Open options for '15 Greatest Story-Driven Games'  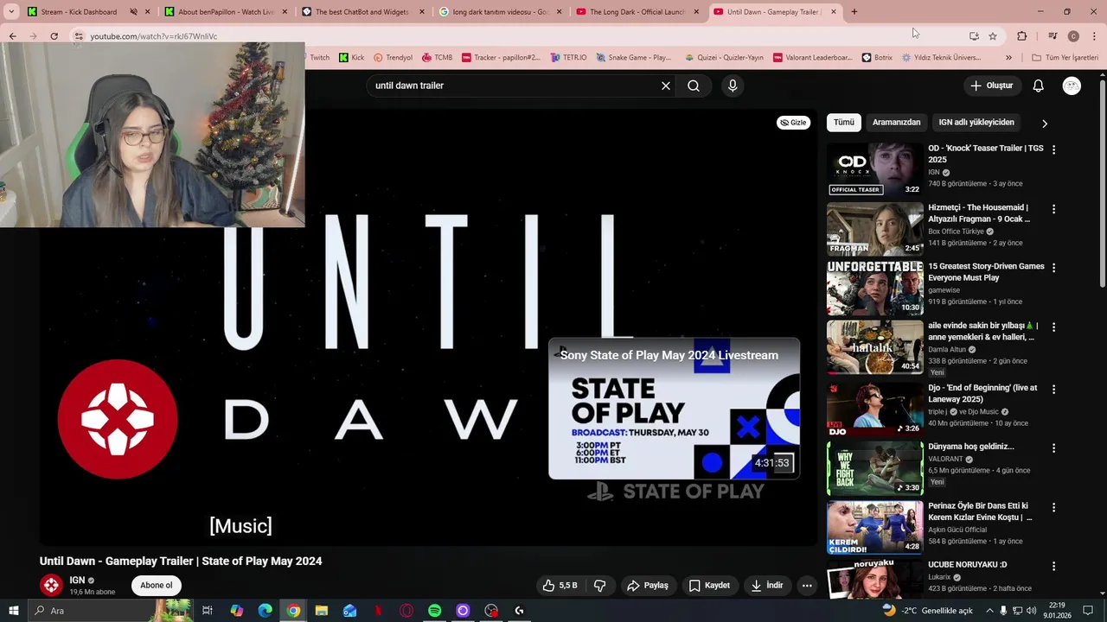1053,268
